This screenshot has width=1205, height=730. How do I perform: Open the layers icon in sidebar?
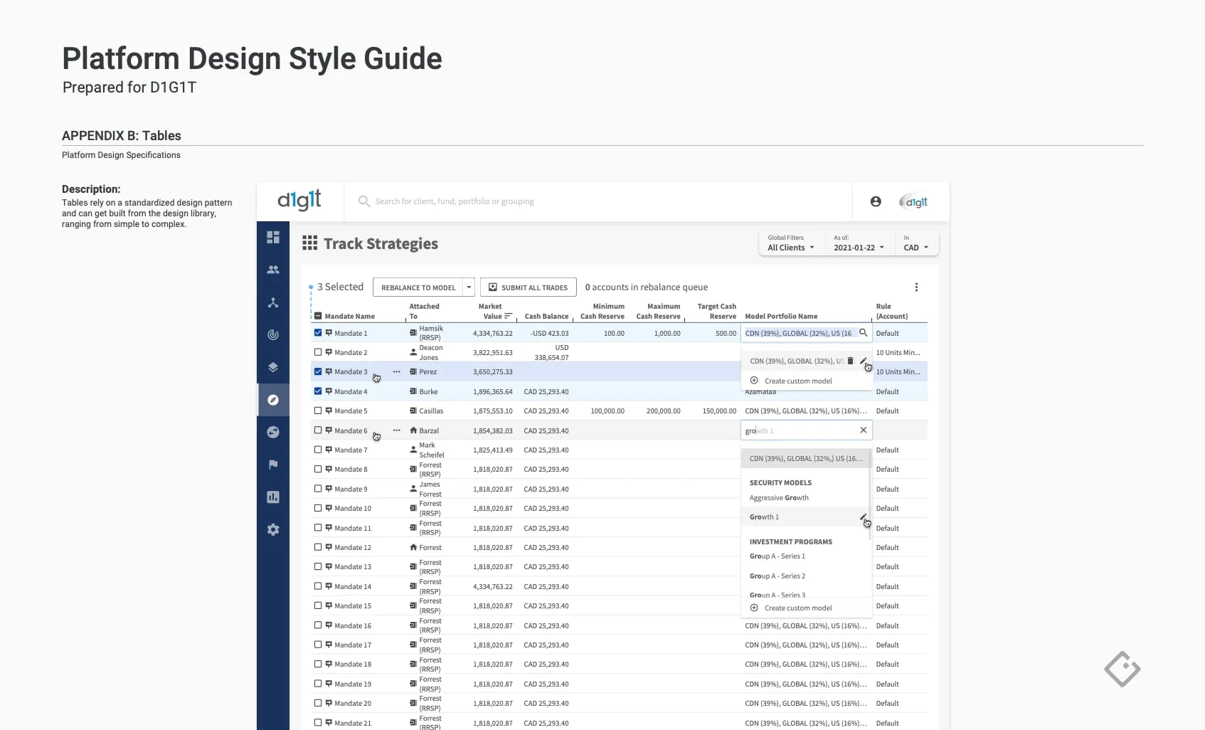[273, 367]
